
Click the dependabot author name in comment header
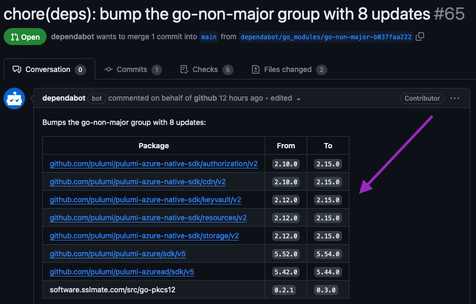point(64,98)
